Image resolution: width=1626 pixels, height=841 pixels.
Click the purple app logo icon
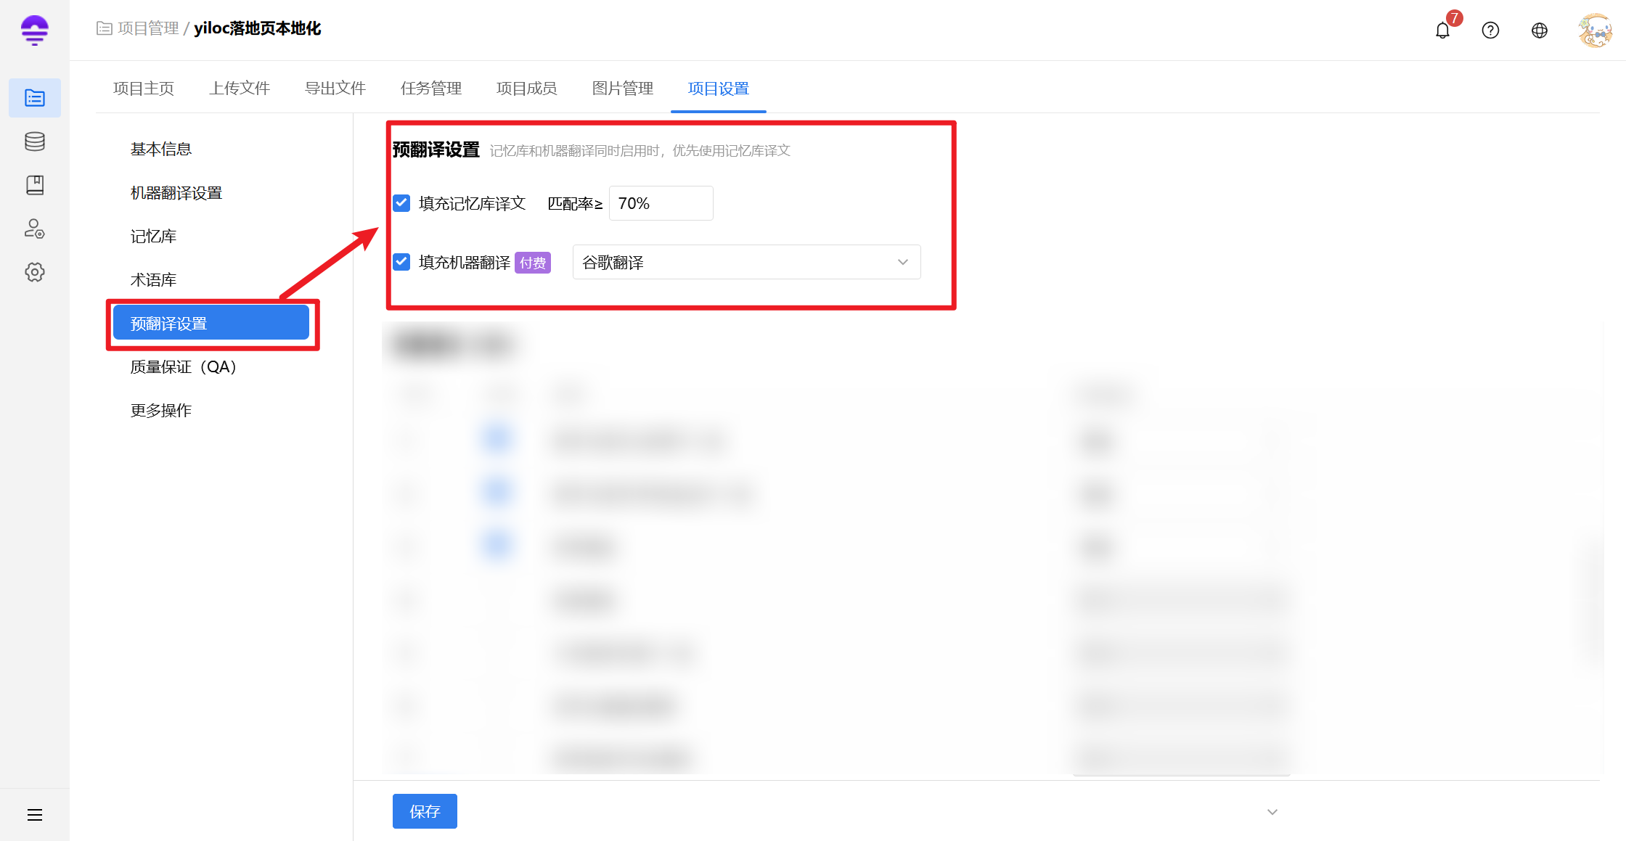point(34,30)
